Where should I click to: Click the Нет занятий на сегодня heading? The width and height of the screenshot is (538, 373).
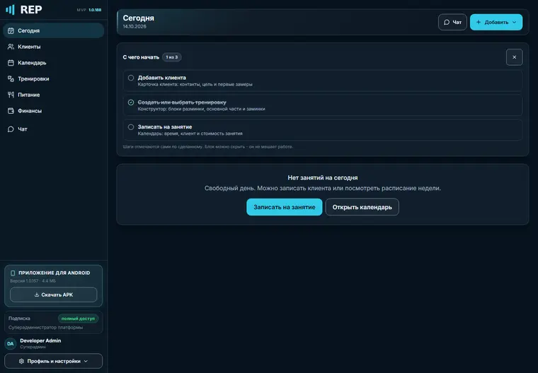323,178
